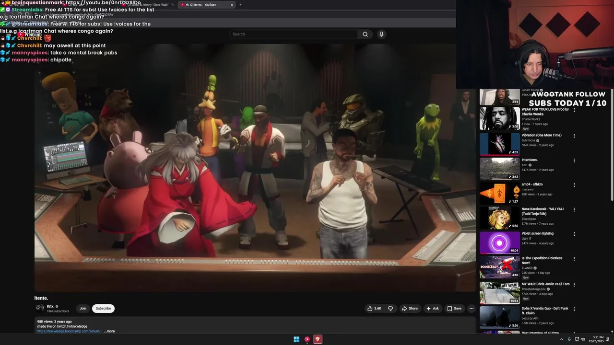Open title 'Vibration (One More Time)'
Viewport: 614px width, 345px height.
pos(542,135)
